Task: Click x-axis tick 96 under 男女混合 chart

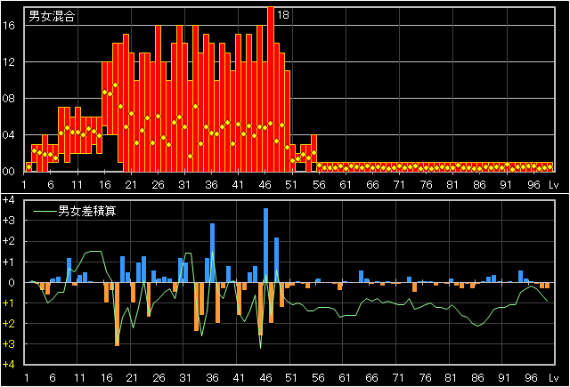Action: click(x=533, y=185)
